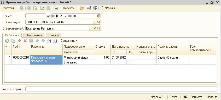Click the green add row icon

click(x=7, y=41)
